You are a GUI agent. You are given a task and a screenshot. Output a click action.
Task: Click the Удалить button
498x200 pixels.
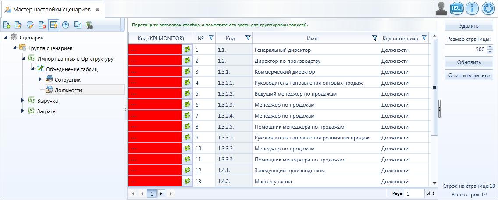pyautogui.click(x=469, y=26)
